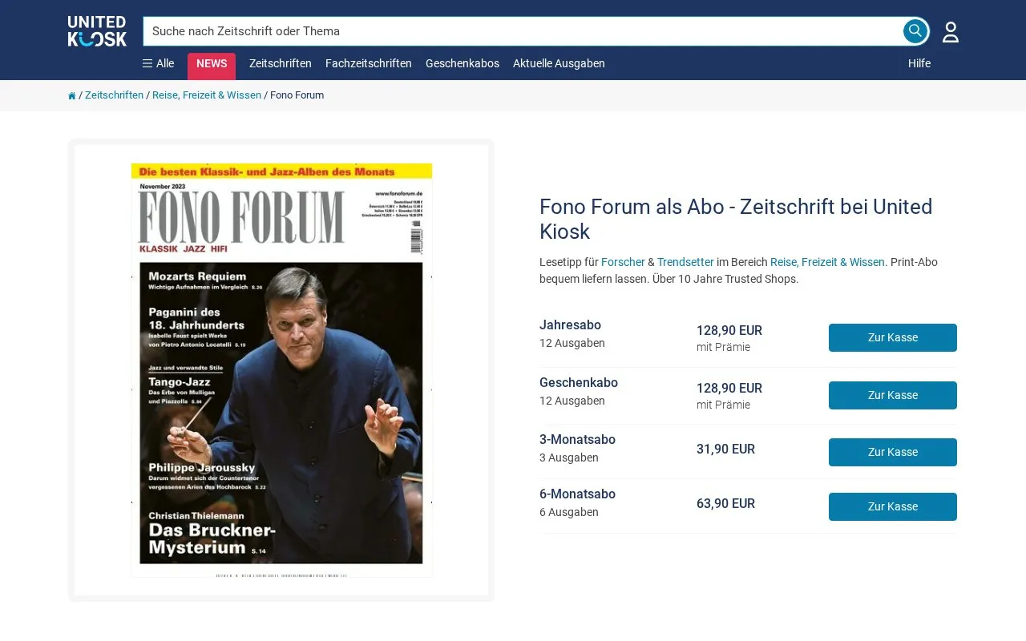Click the 63,90 EUR price

[x=725, y=504]
